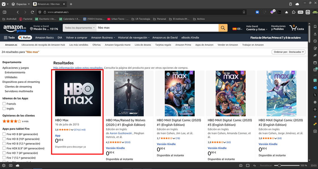Open the Translate panel in sidebar
The width and height of the screenshot is (318, 169).
(x=315, y=55)
